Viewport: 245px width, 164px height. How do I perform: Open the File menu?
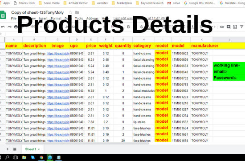point(14,18)
